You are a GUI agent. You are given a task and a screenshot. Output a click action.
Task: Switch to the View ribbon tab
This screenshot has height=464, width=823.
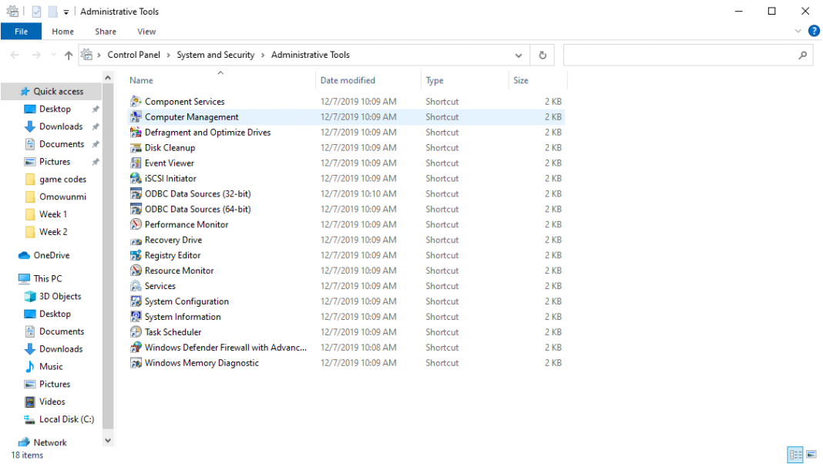(x=146, y=32)
